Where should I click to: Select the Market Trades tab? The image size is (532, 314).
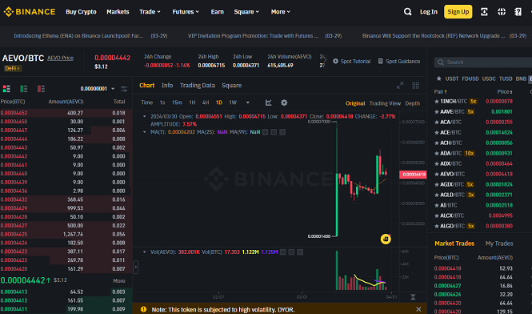point(454,244)
